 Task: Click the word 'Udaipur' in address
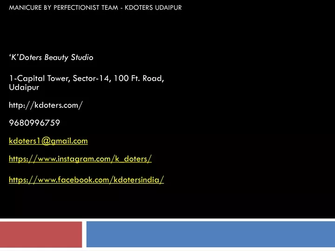pyautogui.click(x=24, y=88)
